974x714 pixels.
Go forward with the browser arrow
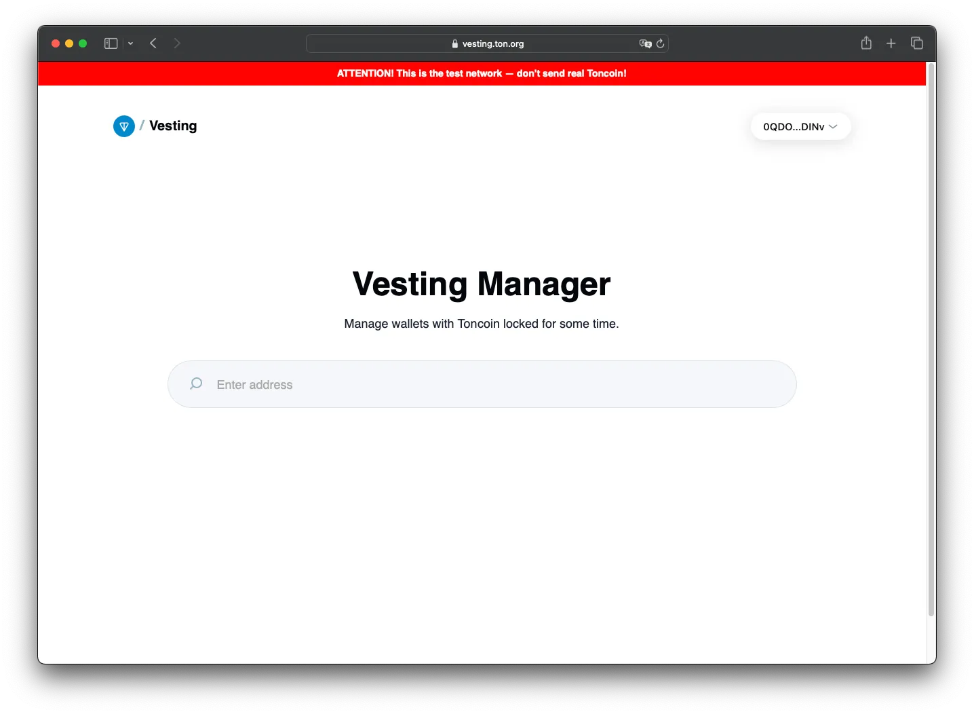coord(177,43)
